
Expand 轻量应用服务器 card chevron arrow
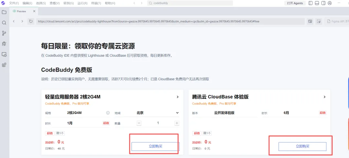coord(177,97)
